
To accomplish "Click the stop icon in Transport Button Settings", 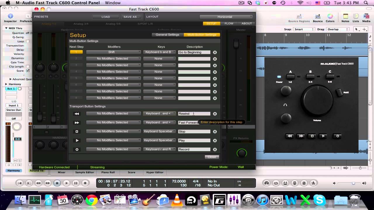I will pos(77,132).
